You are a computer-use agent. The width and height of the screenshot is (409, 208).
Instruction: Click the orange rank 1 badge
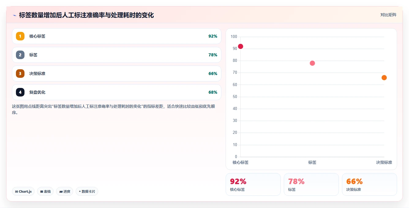coord(20,36)
